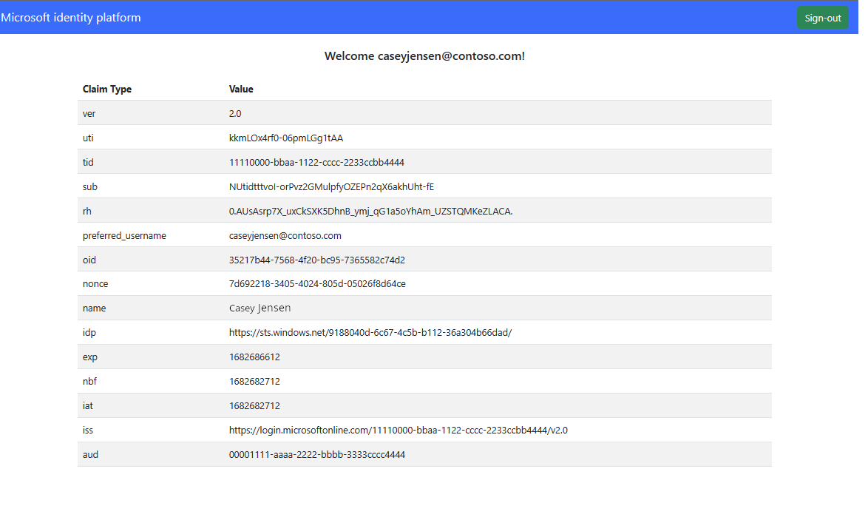Select the name value Casey Jensen
Image resolution: width=868 pixels, height=523 pixels.
point(260,308)
